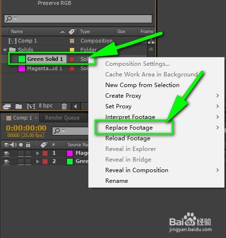Image resolution: width=226 pixels, height=238 pixels.
Task: Open the Reveal in Composition submenu
Action: [156, 170]
